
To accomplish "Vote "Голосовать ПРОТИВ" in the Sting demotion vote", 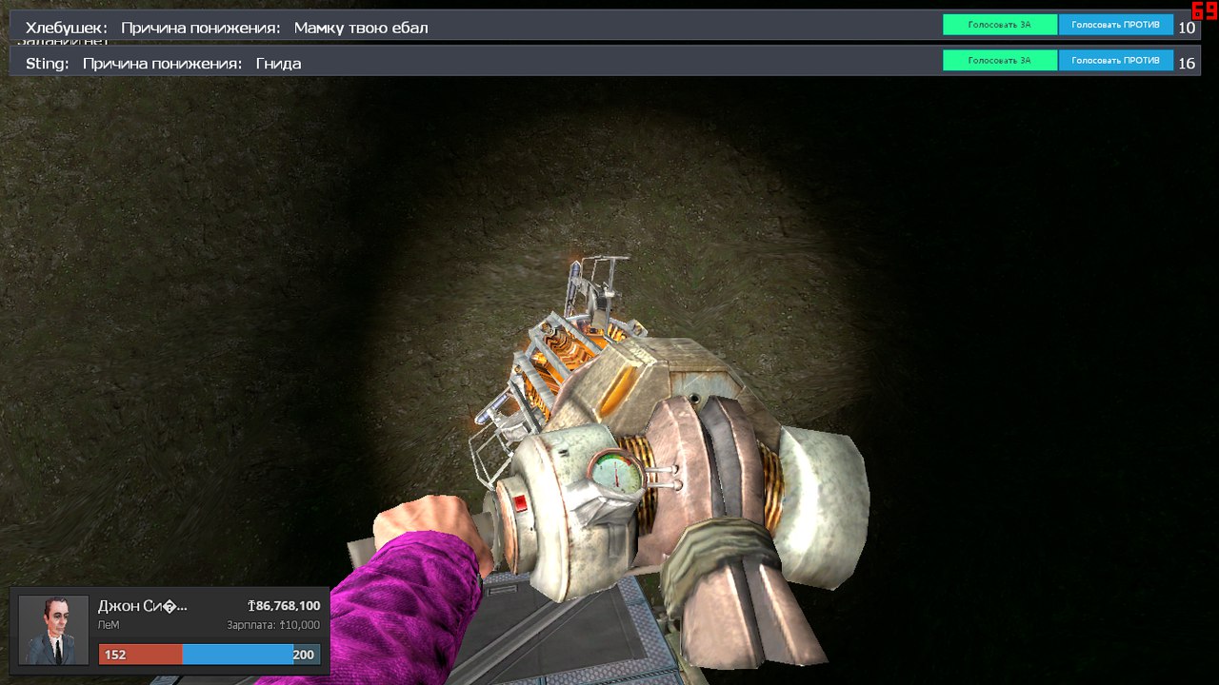I will (x=1115, y=60).
